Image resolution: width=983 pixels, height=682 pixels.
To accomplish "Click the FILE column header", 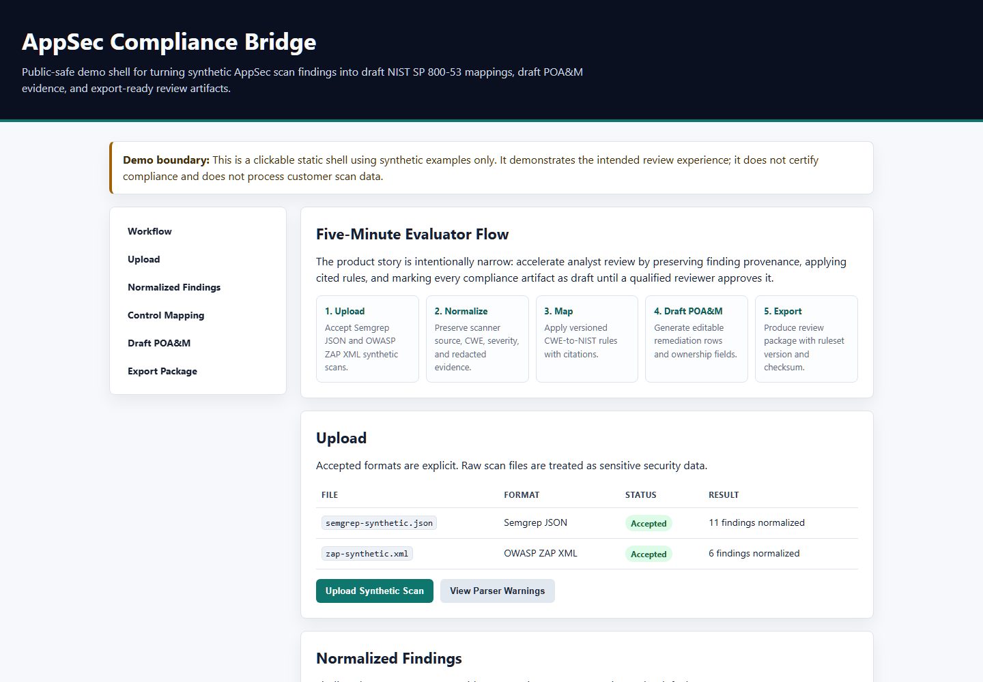I will point(330,495).
